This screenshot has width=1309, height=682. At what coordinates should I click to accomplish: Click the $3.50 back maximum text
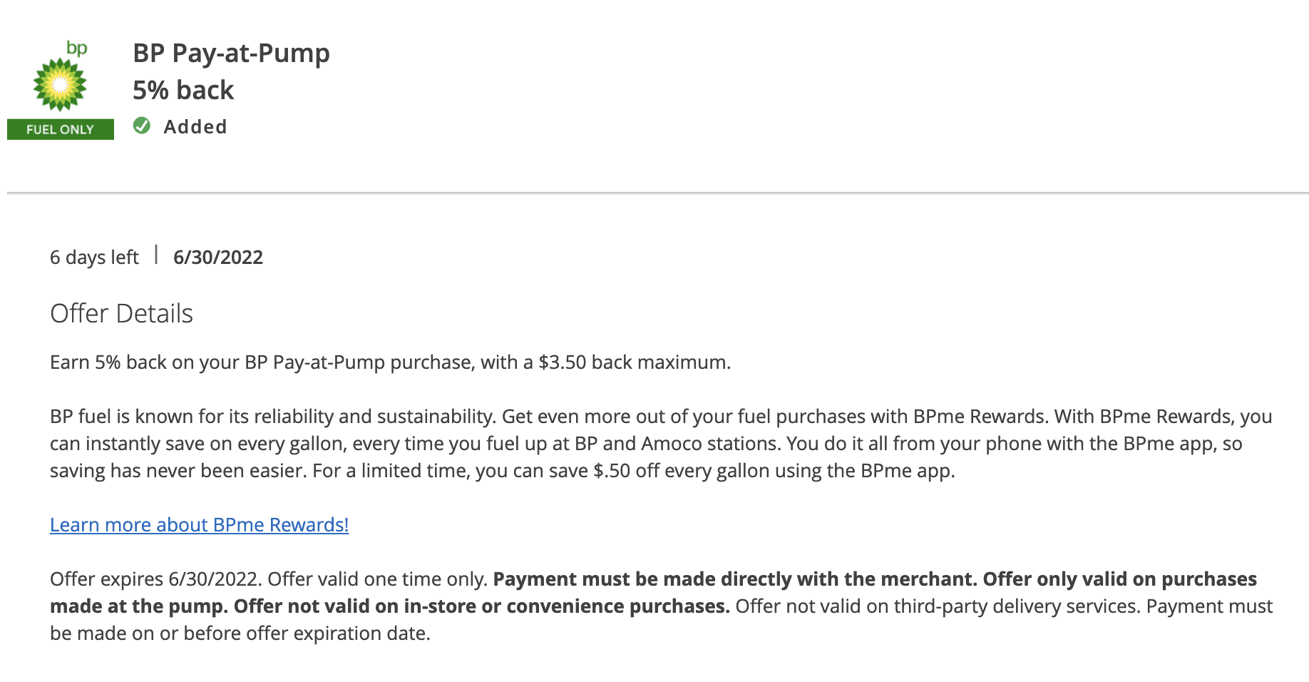click(x=634, y=362)
